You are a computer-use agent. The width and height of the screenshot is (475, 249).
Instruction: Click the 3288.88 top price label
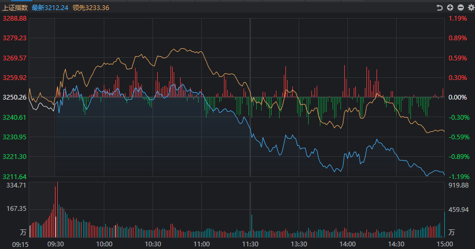tap(14, 18)
